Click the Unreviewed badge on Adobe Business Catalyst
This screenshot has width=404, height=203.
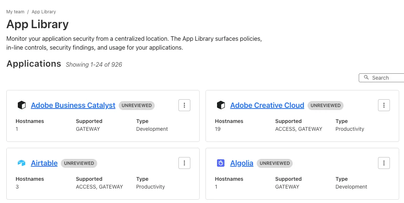pos(137,106)
